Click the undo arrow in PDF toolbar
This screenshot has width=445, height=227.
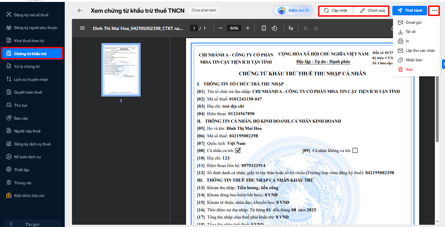pyautogui.click(x=306, y=28)
